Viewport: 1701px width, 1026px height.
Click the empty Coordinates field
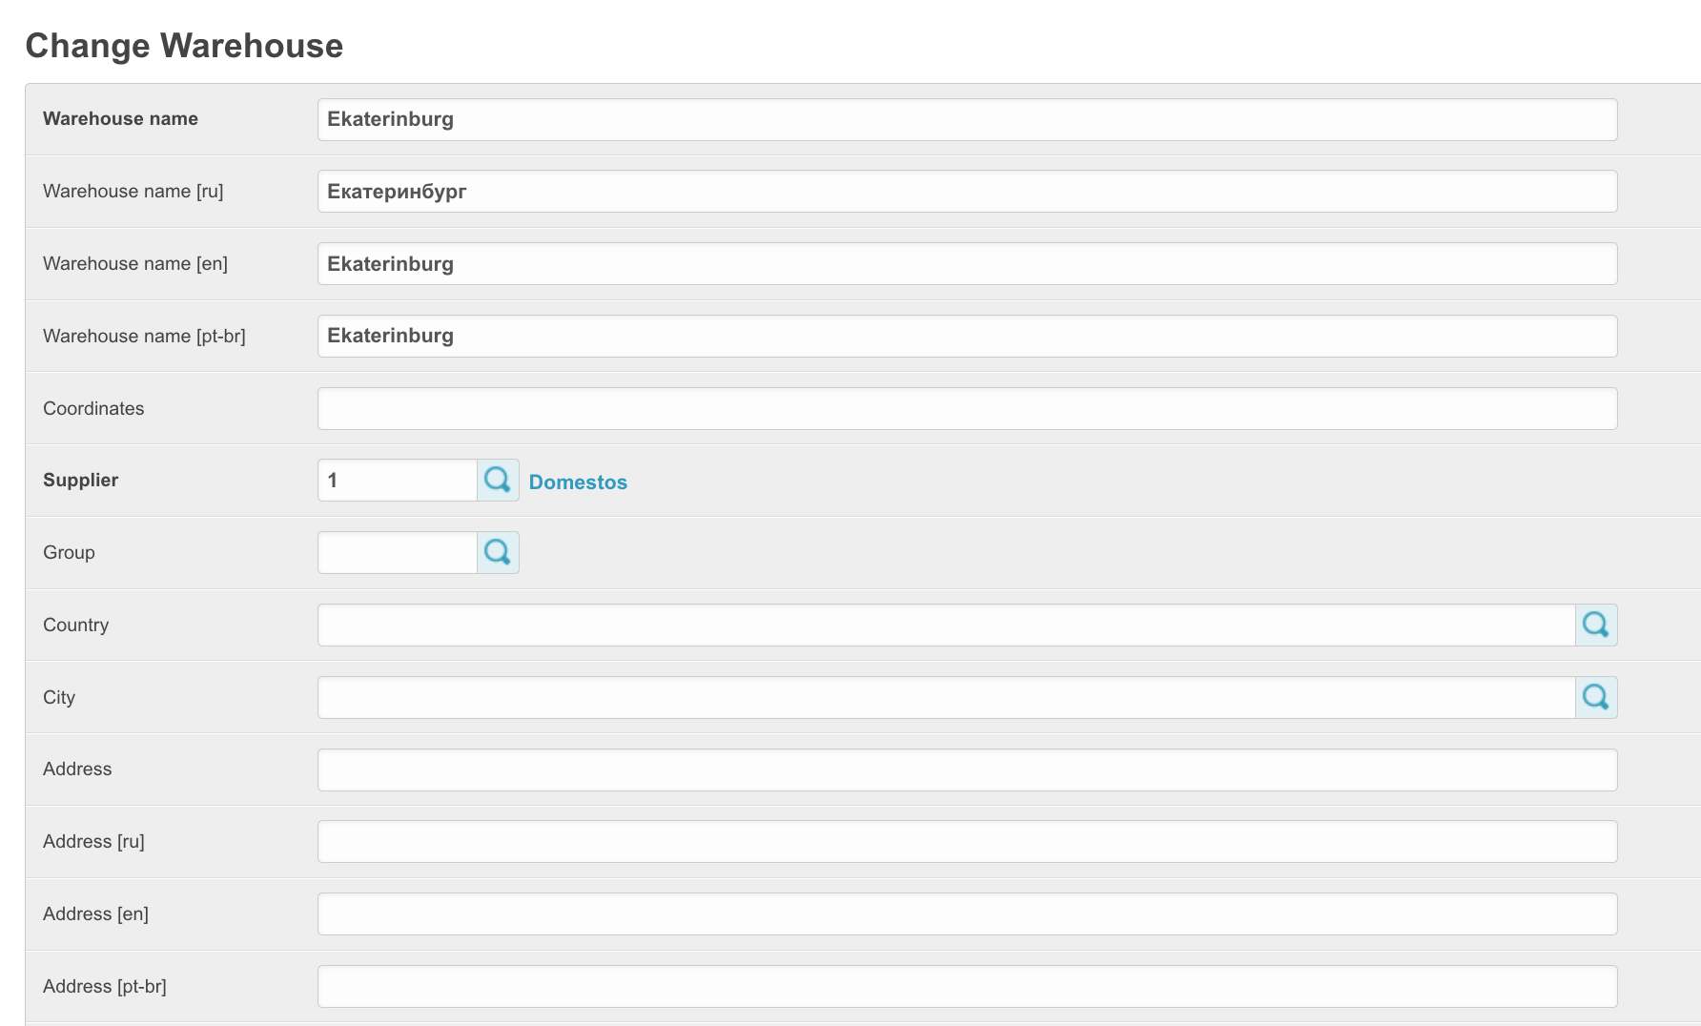coord(967,408)
